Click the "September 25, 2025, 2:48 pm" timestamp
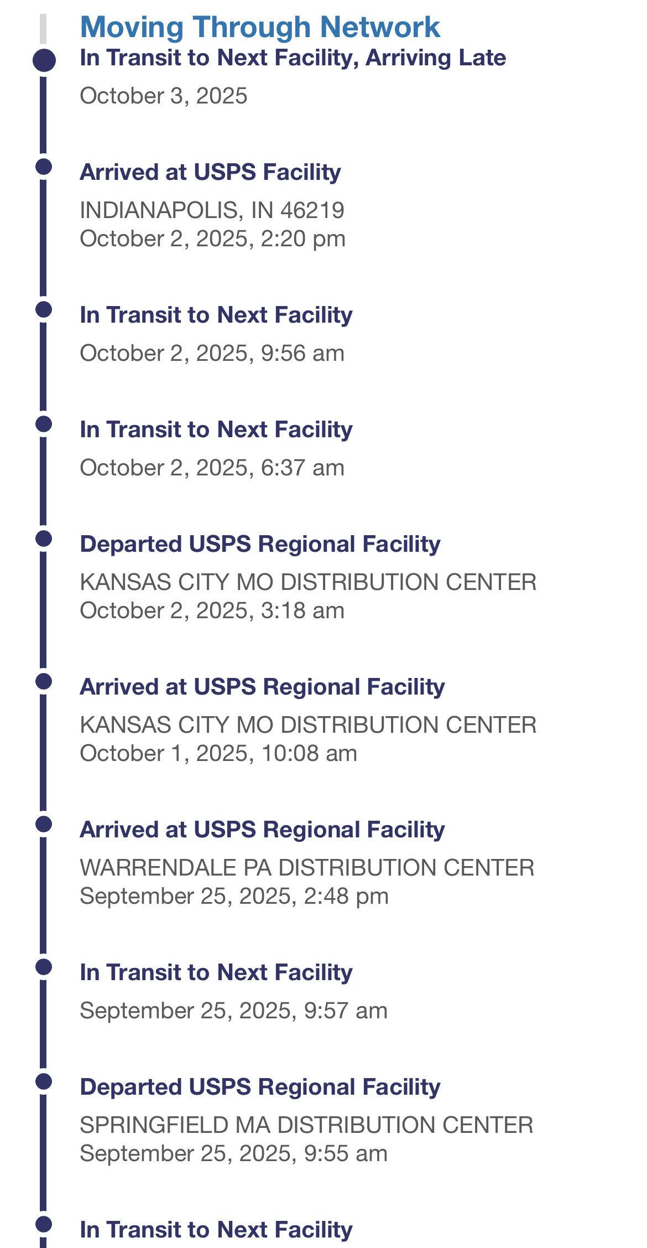Viewport: 647px width, 1248px height. click(234, 897)
